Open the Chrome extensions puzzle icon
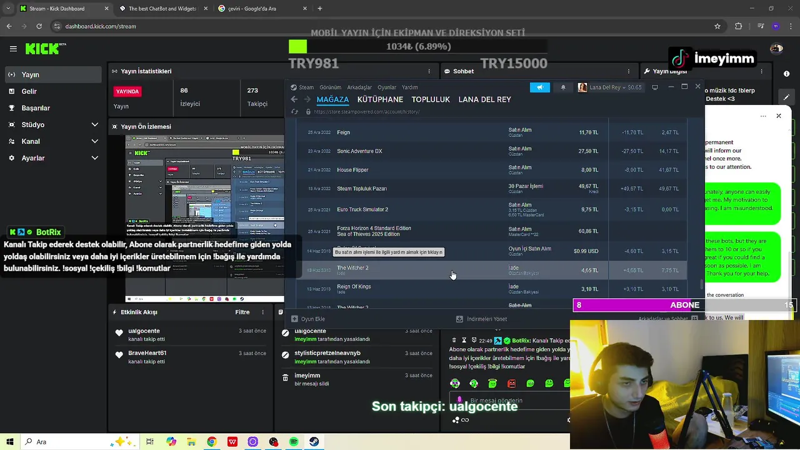 pos(739,26)
